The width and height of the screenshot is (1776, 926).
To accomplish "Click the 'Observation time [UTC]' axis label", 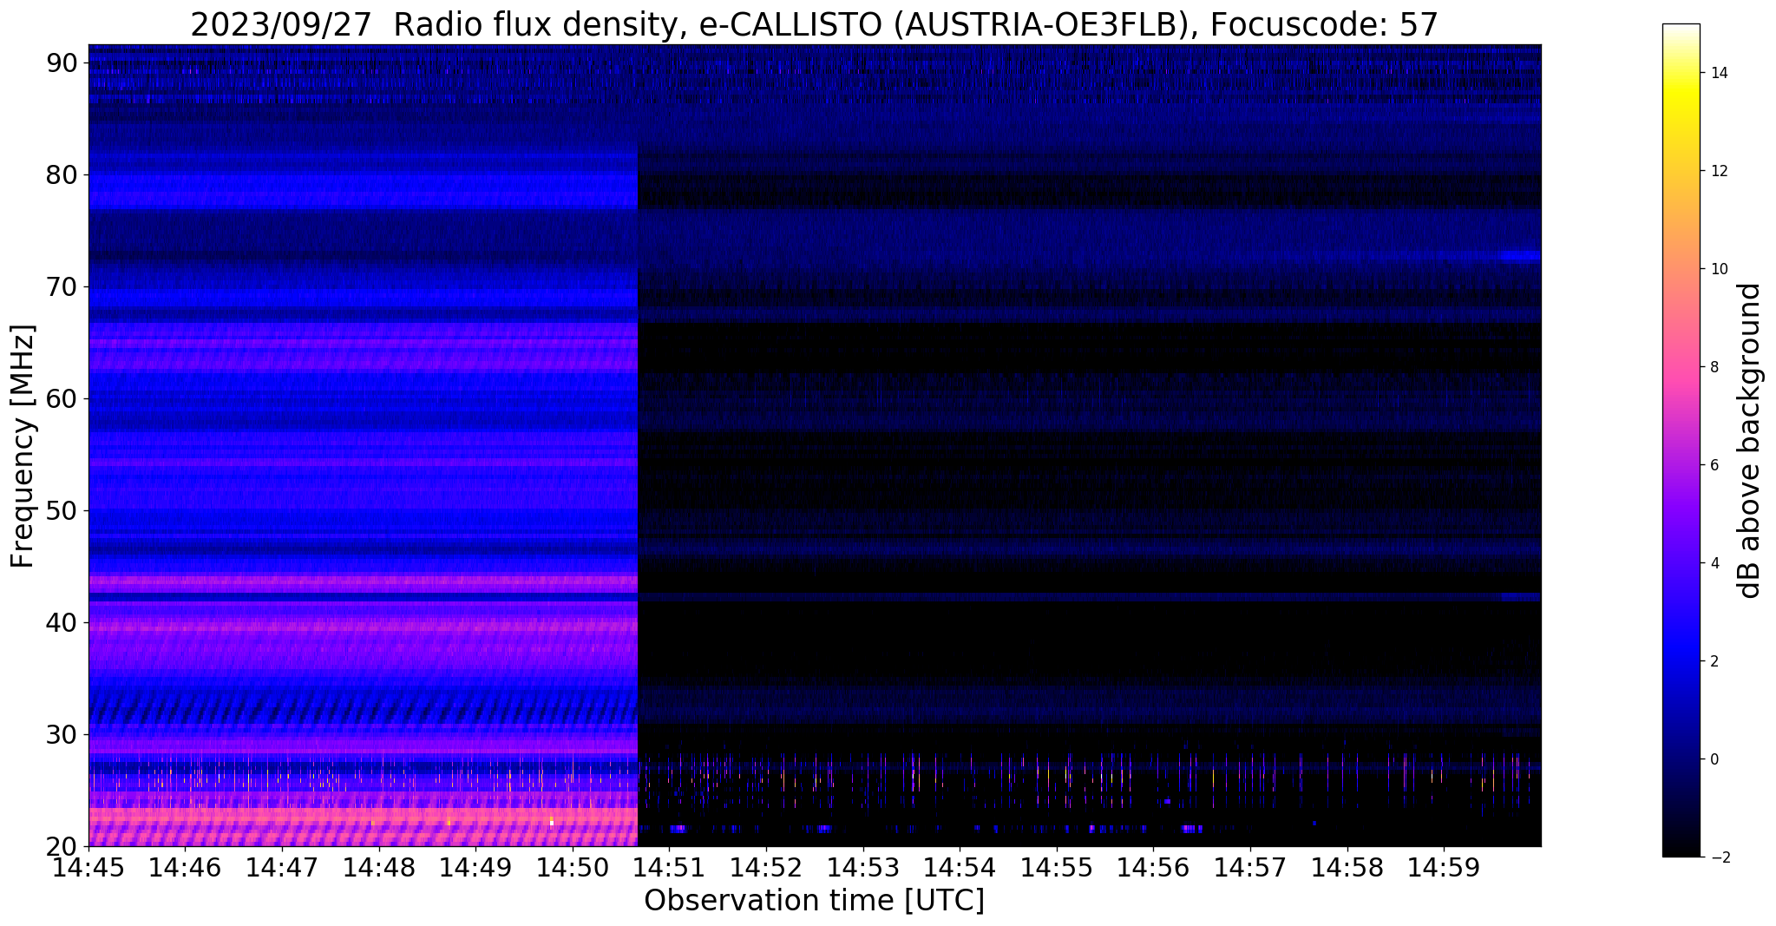I will point(815,900).
